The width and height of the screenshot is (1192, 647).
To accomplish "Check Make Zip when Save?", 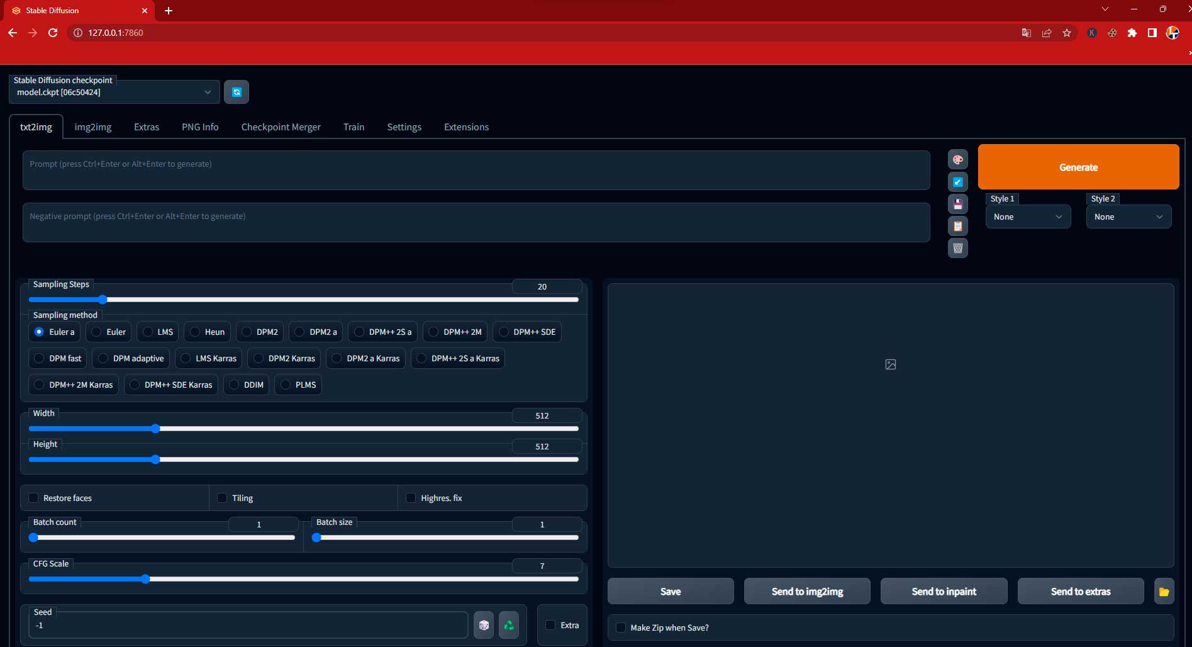I will 620,627.
